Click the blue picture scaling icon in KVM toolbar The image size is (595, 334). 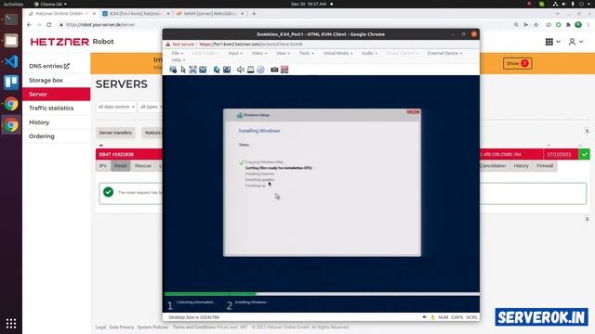point(203,70)
